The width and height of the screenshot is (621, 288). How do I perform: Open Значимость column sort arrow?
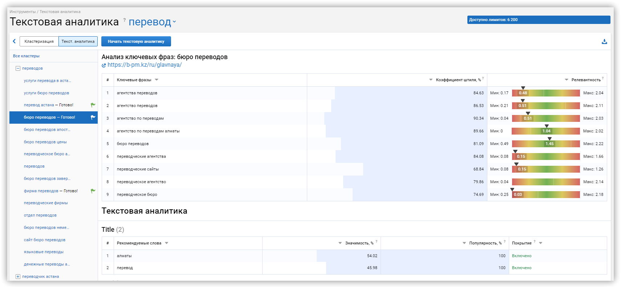tap(340, 243)
